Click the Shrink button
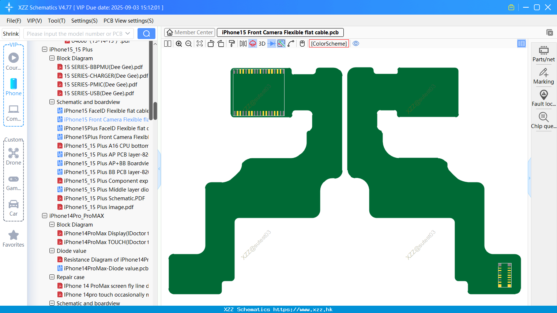This screenshot has height=313, width=557. [x=11, y=34]
